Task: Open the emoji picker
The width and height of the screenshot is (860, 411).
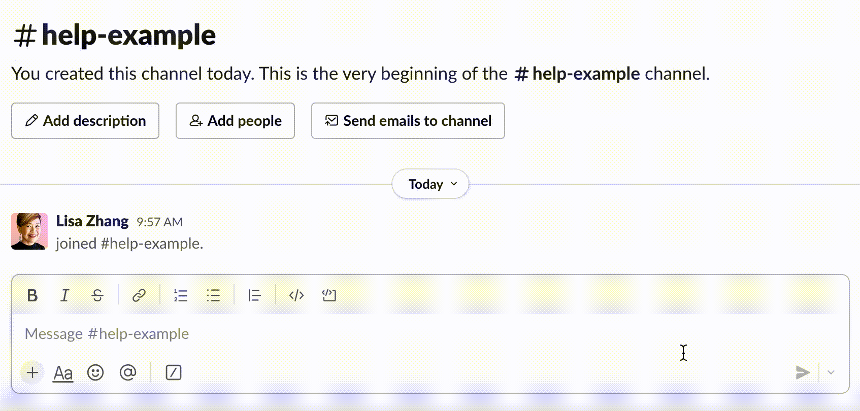Action: pos(95,373)
